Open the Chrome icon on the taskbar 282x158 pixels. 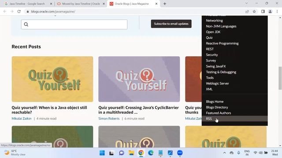click(141, 153)
